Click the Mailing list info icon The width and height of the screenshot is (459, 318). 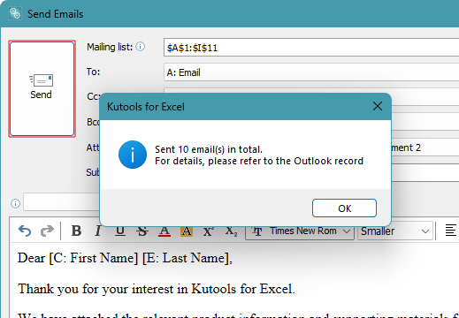click(x=141, y=47)
